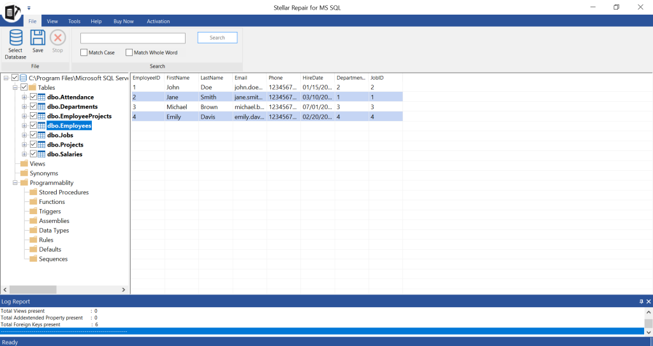Screen dimensions: 653x346
Task: Click the Stellar app logo icon
Action: 12,11
